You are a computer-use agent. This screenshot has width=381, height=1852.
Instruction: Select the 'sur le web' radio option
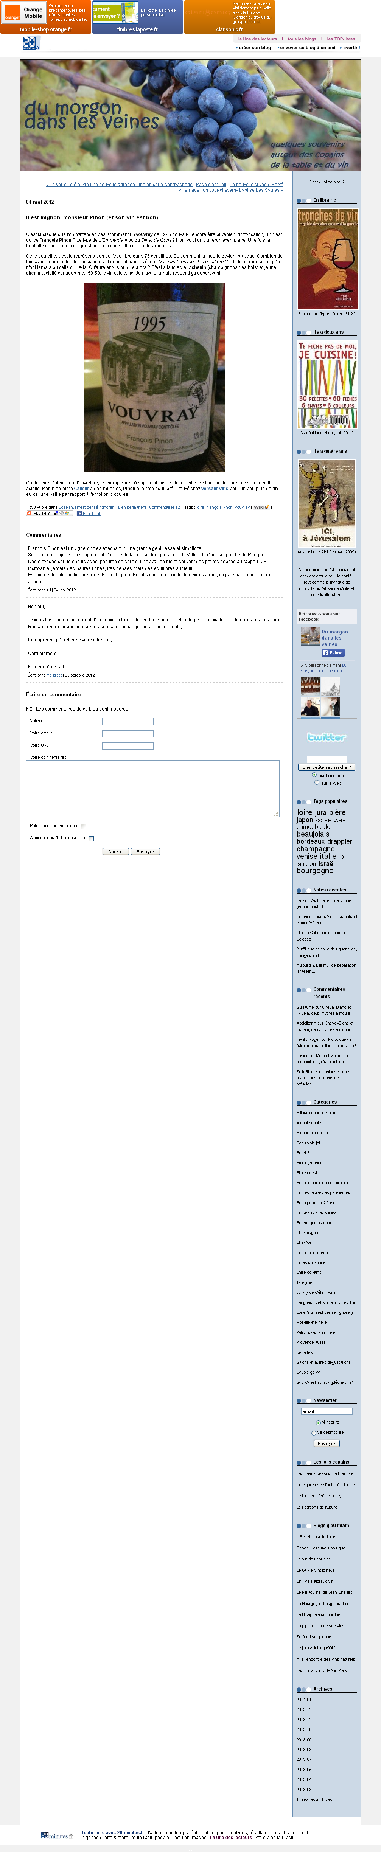coord(316,782)
